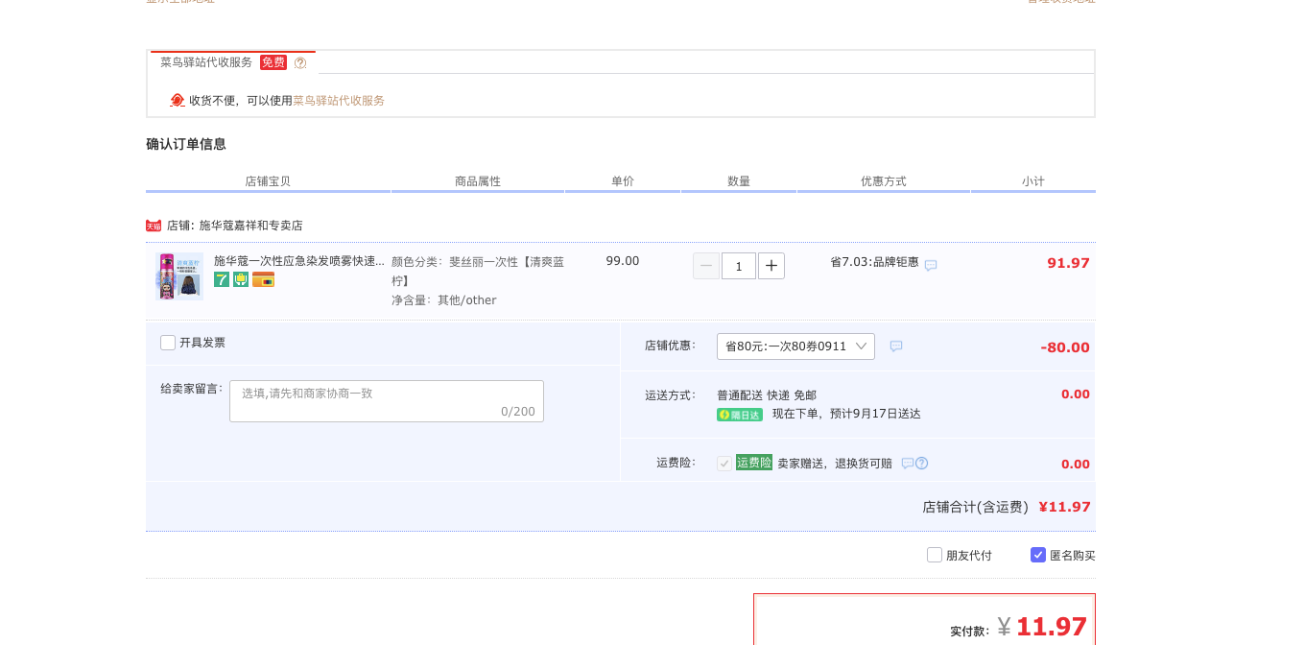Click the -80.00 coupon amount
Viewport: 1305px width, 645px height.
tap(1065, 347)
